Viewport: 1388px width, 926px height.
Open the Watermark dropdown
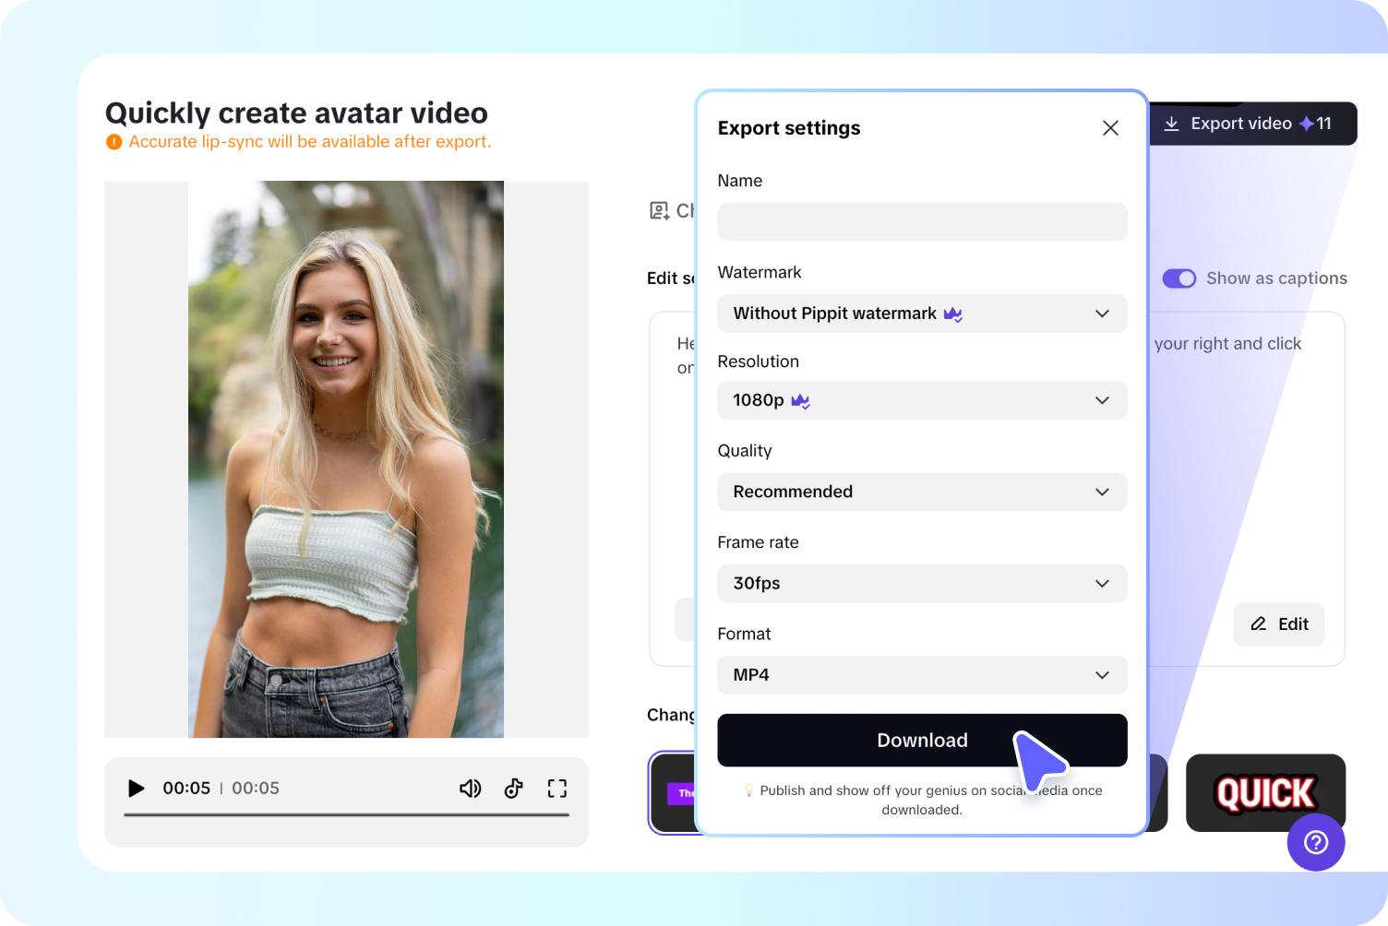click(x=921, y=314)
